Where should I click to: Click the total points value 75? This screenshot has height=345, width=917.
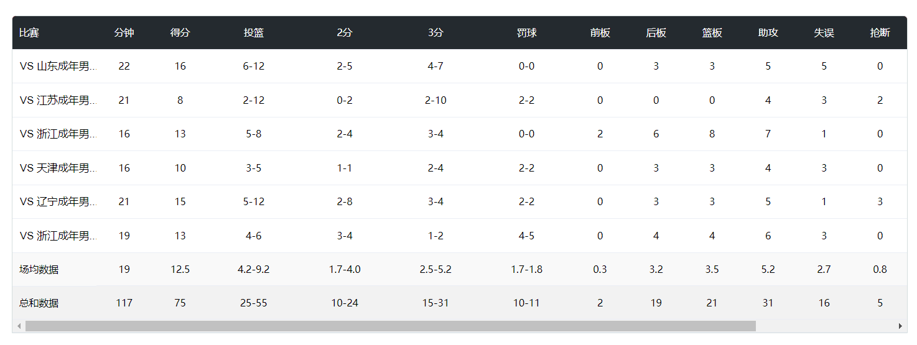(180, 303)
